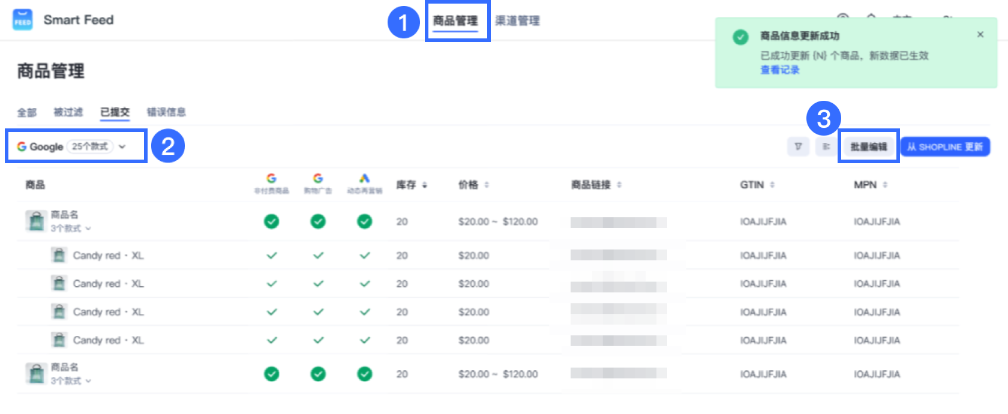Switch to 渠道管理 top tab

517,21
